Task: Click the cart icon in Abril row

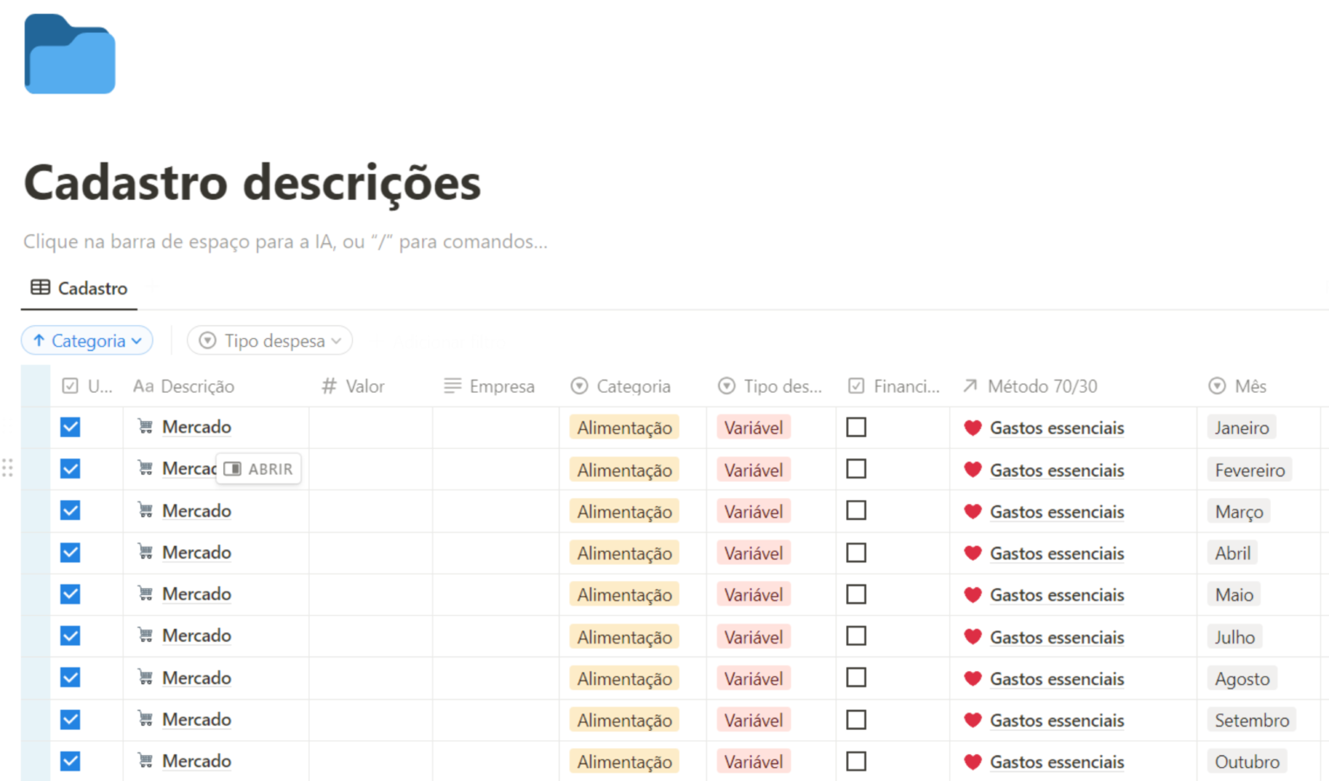Action: (145, 552)
